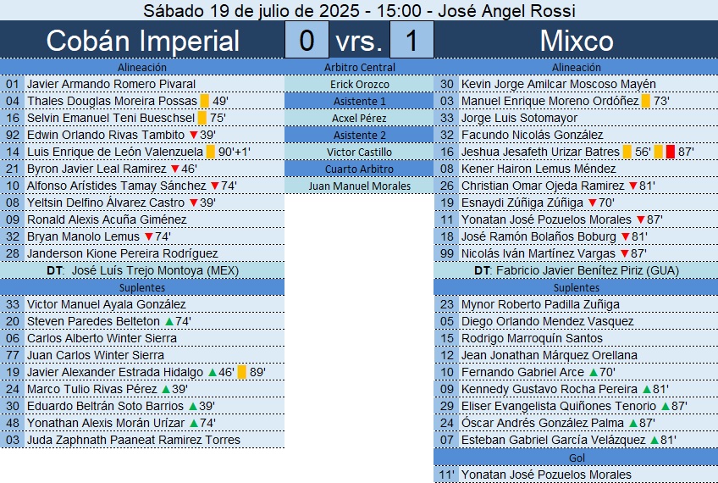Click the yellow card beside Luis Enrique de León Valenzuela
Viewport: 718px width, 483px height.
[x=210, y=152]
